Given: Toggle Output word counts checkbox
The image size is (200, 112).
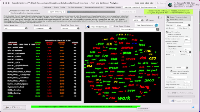Looking at the screenshot, I should pyautogui.click(x=167, y=22).
